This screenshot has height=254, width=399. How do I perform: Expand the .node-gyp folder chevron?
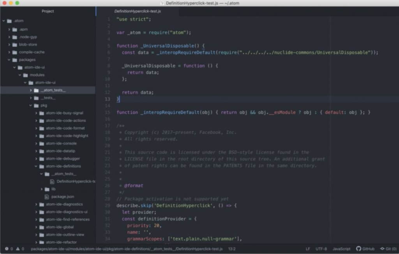[x=9, y=37]
